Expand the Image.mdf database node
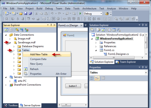This screenshot has height=108, width=151. (x=10, y=39)
